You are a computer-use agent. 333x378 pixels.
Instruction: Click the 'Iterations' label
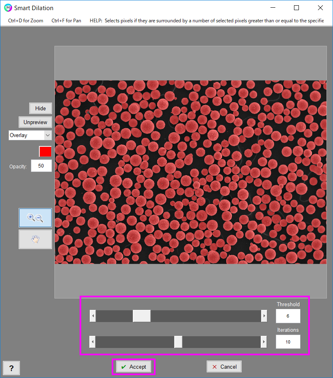click(288, 330)
